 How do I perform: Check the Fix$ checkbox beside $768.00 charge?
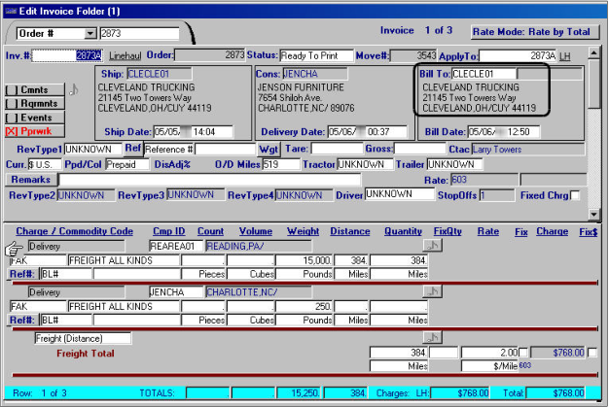click(x=592, y=353)
